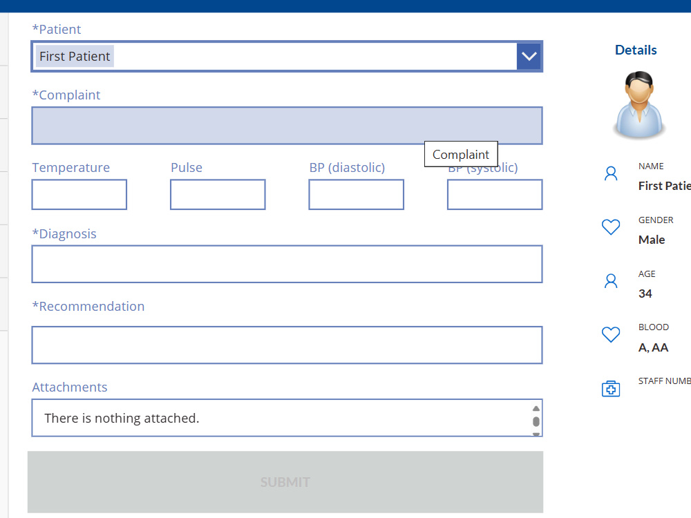The image size is (691, 518).
Task: Focus the Pulse input box
Action: point(218,194)
